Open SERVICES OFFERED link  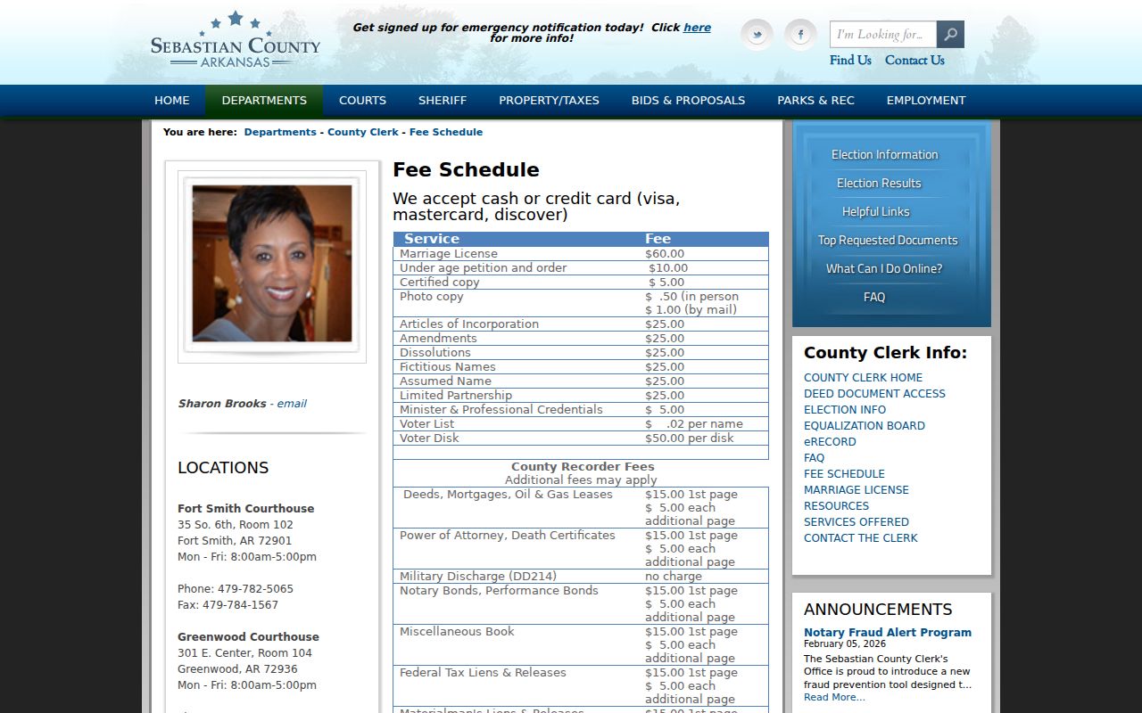[856, 522]
